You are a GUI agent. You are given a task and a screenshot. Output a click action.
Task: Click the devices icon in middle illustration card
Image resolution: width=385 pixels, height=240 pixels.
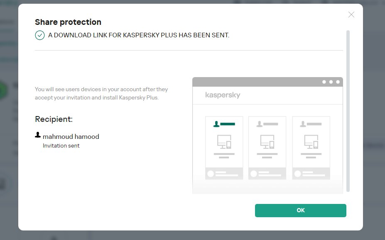pos(267,142)
